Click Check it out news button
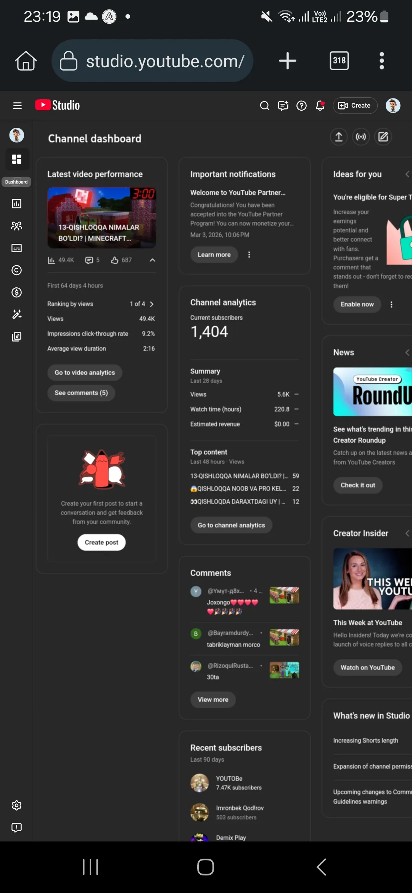The image size is (412, 893). click(x=358, y=485)
